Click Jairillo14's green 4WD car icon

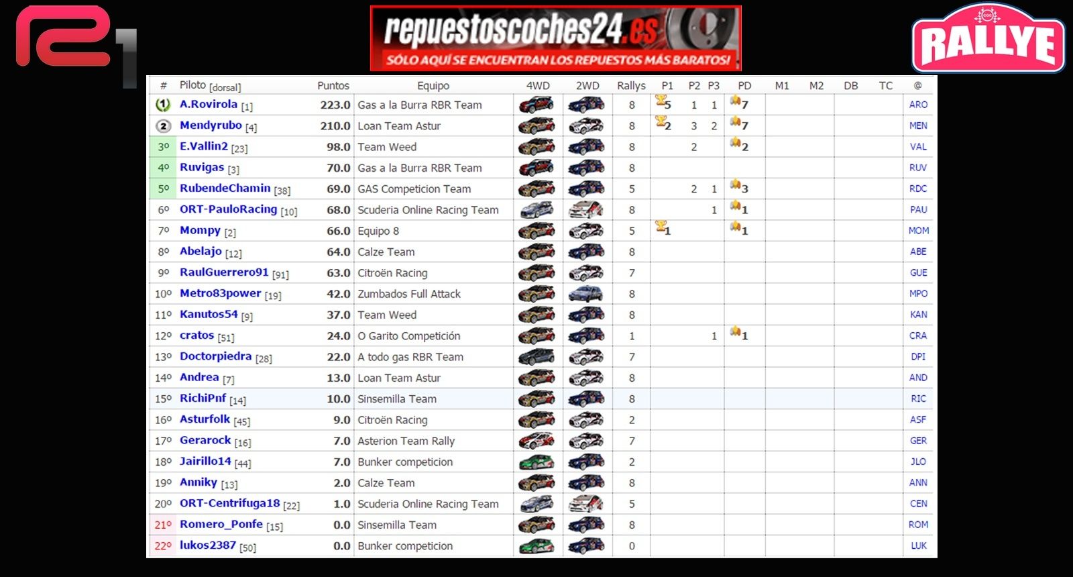[536, 462]
